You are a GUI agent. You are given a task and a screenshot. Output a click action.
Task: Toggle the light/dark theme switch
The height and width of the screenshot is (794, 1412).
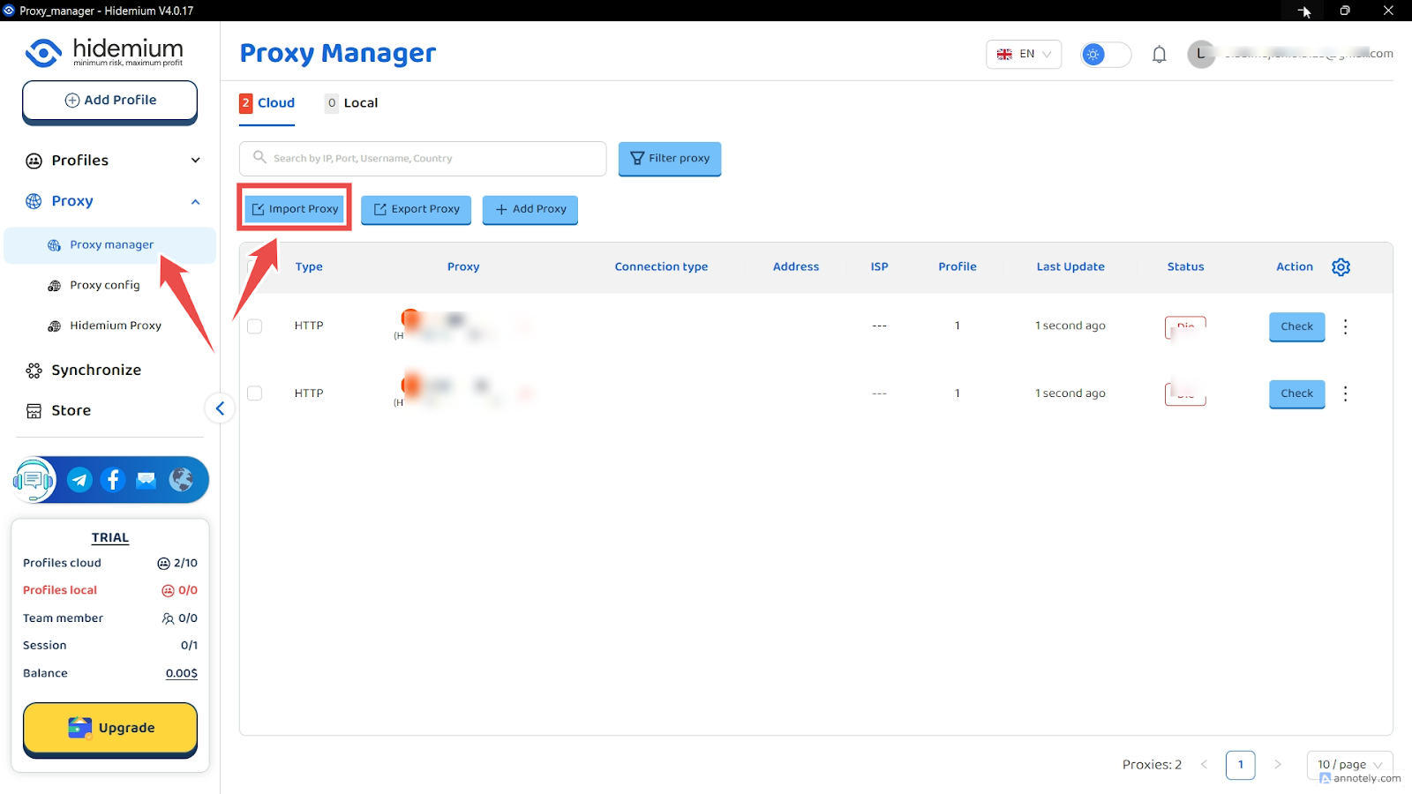[1106, 55]
